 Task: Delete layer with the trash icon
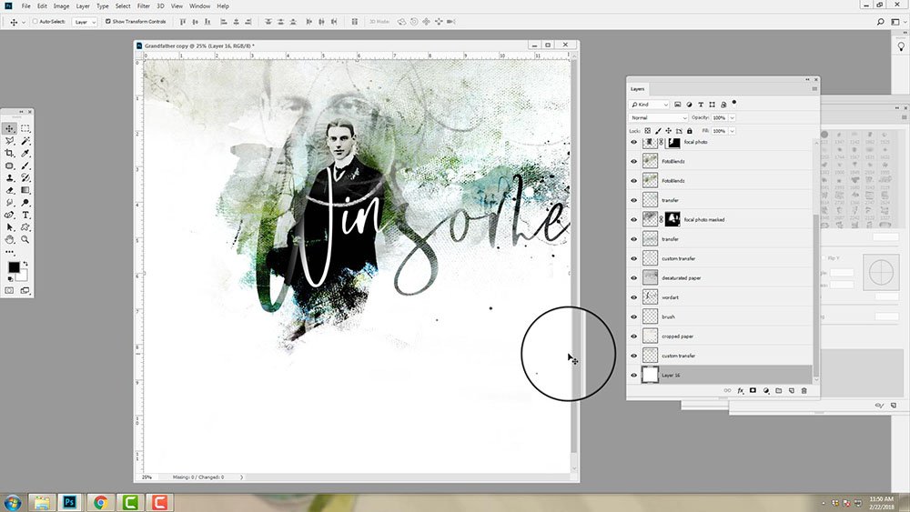click(x=804, y=391)
